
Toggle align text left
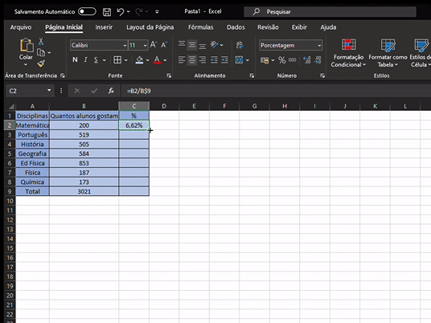click(x=182, y=60)
